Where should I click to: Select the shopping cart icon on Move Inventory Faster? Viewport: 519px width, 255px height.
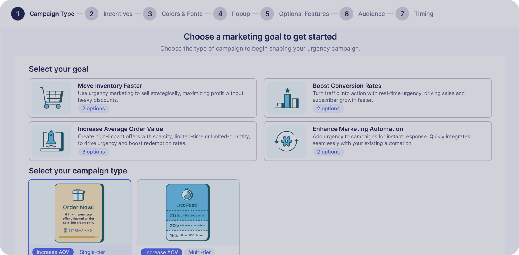[x=52, y=98]
